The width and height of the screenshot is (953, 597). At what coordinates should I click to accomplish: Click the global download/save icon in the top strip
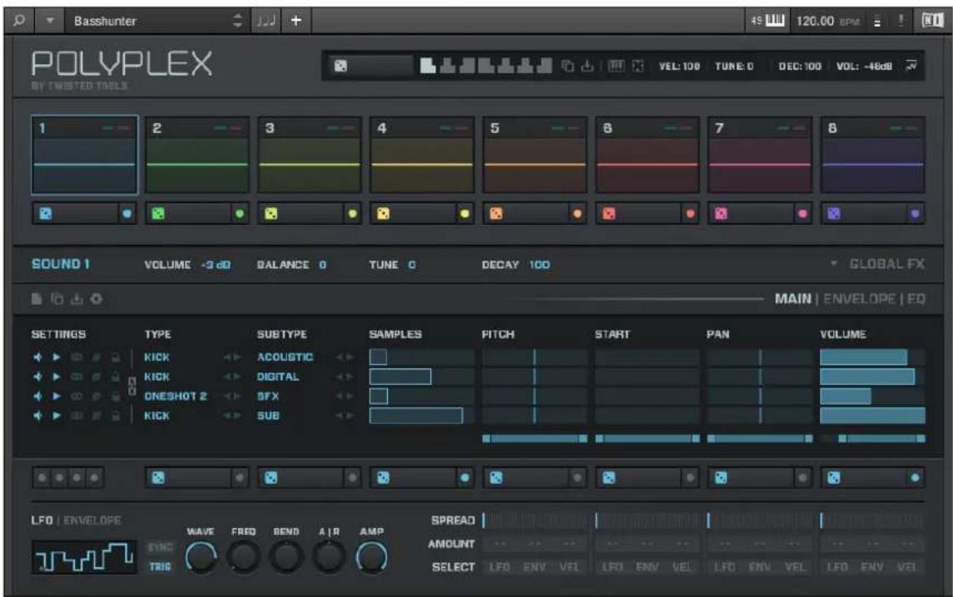coord(587,66)
